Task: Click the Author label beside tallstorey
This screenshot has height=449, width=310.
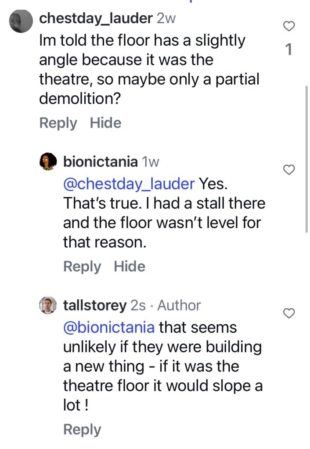Action: pyautogui.click(x=179, y=305)
